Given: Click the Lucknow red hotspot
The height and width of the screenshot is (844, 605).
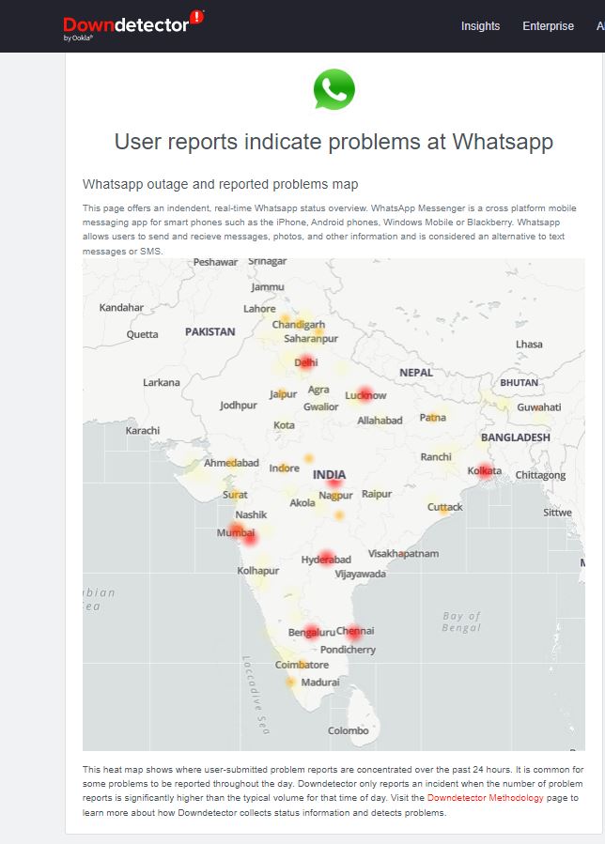Looking at the screenshot, I should pyautogui.click(x=365, y=394).
